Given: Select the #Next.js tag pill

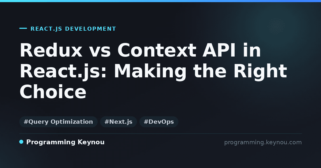Looking at the screenshot, I should coord(119,122).
